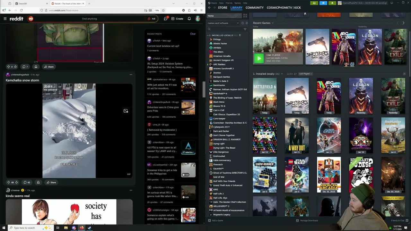The width and height of the screenshot is (411, 231).
Task: Open the Reddit hamburger menu
Action: (5, 19)
